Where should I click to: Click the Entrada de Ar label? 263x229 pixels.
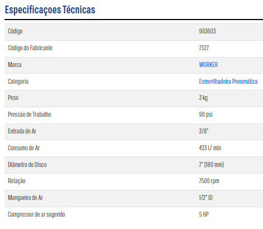pyautogui.click(x=22, y=131)
